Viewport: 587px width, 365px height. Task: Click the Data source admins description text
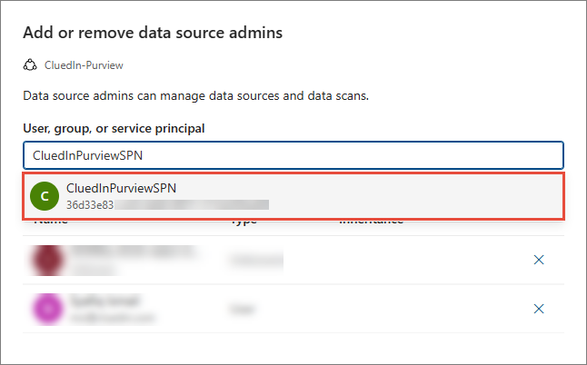tap(195, 95)
